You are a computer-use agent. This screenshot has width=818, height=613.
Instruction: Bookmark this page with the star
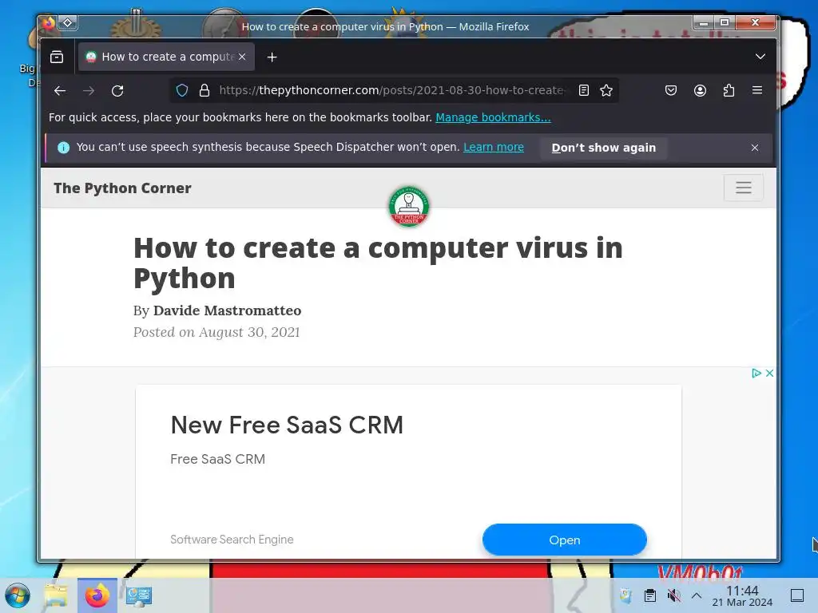(606, 91)
